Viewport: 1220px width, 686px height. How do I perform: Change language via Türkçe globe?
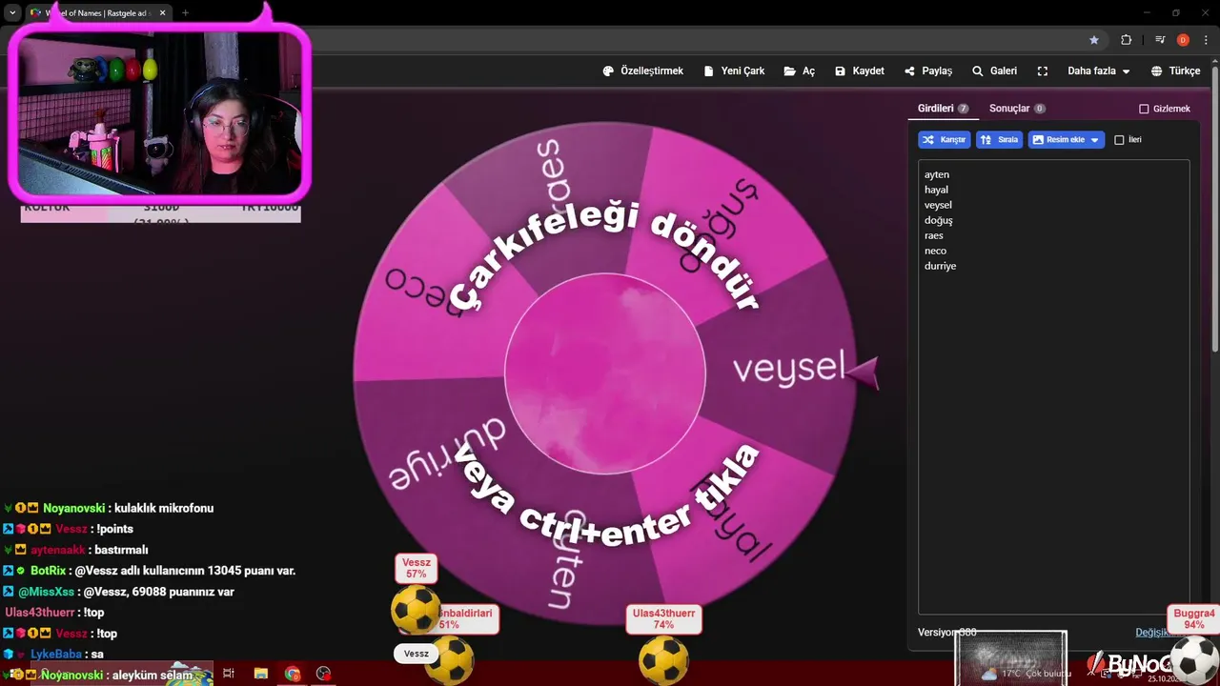(1175, 71)
